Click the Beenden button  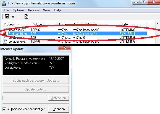59,109
